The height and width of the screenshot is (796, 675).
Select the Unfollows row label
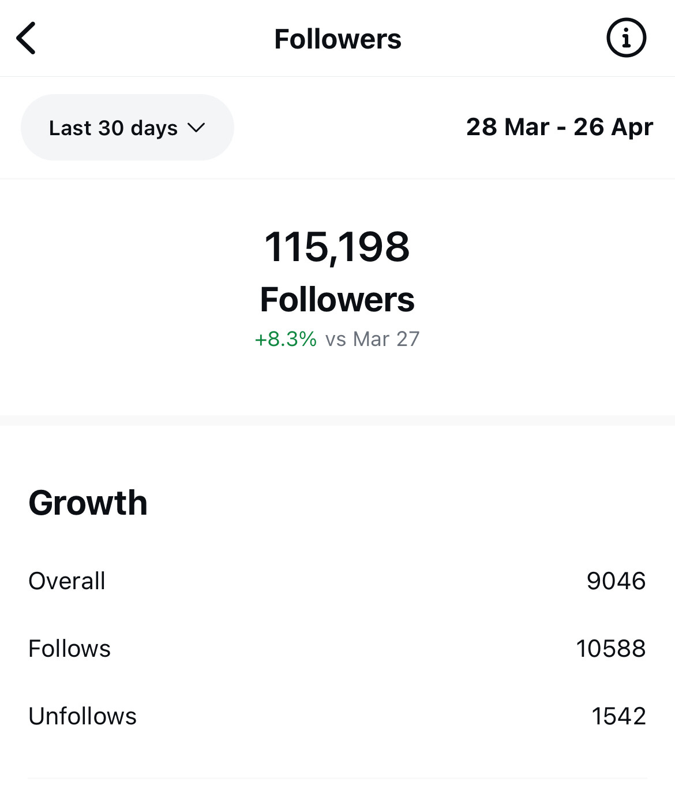[82, 716]
